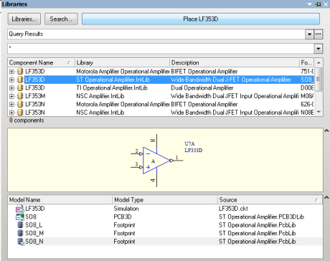This screenshot has width=330, height=261.
Task: Expand the Motorola LF353D component row
Action: [x=11, y=72]
